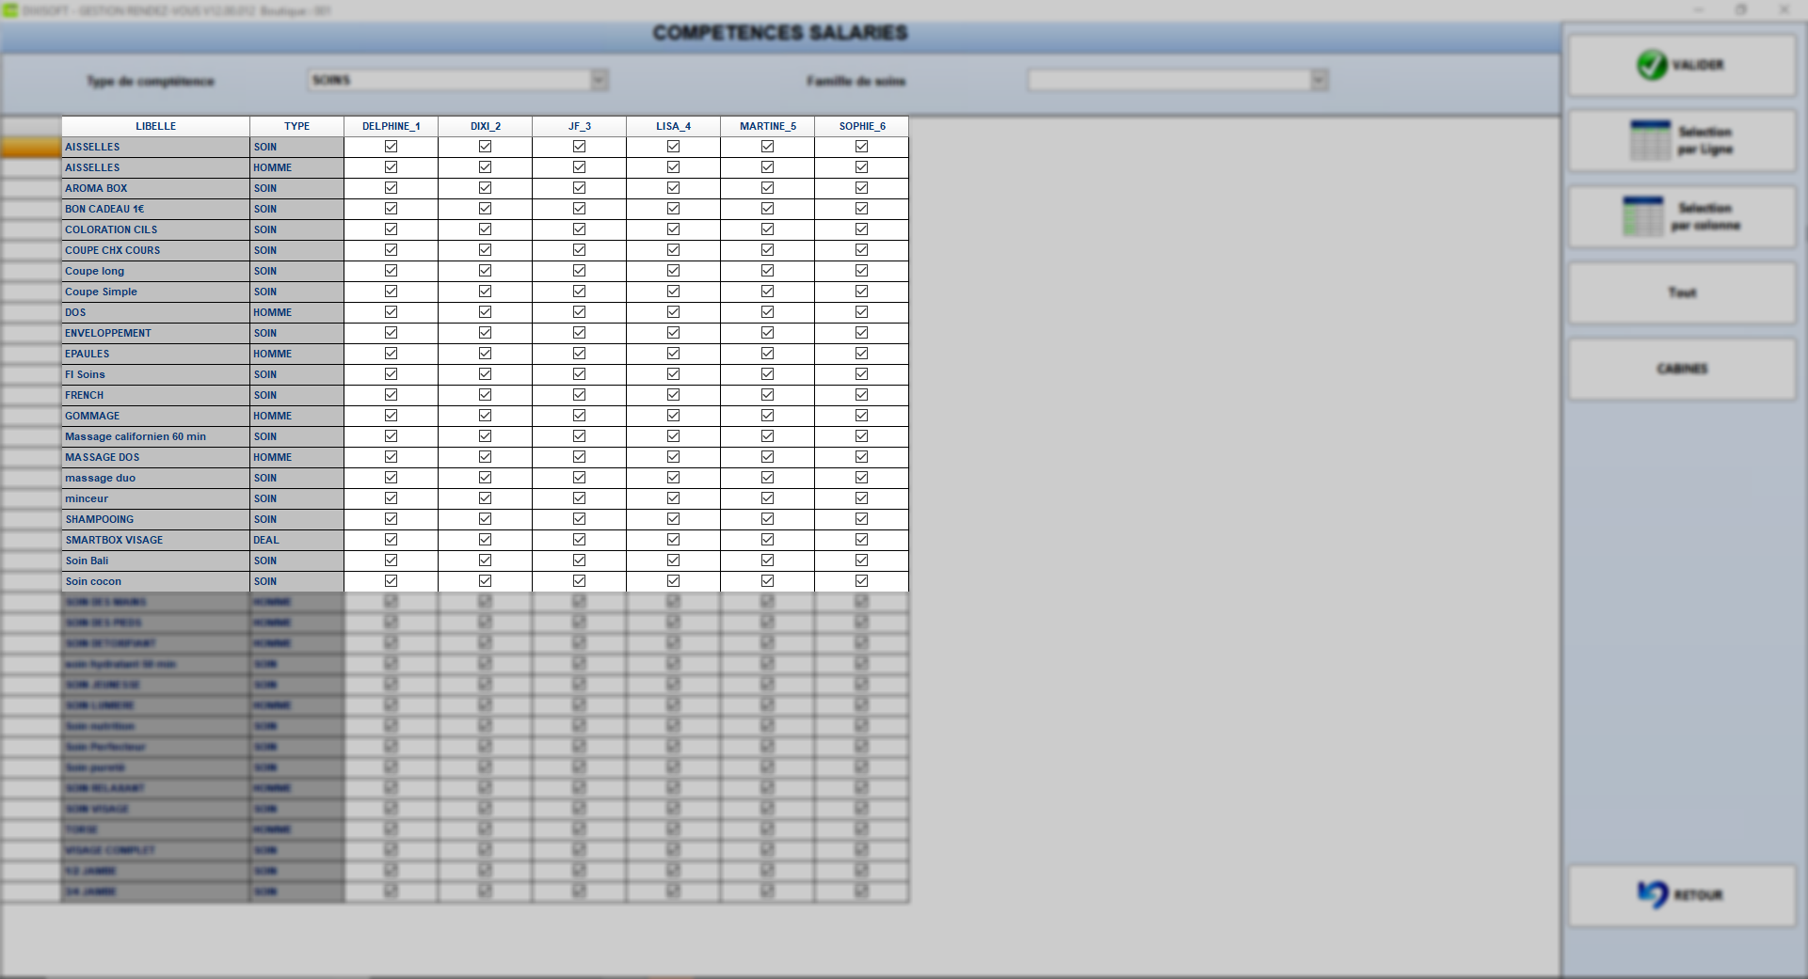Click the Selection par colonne table icon
The image size is (1808, 979).
pyautogui.click(x=1643, y=216)
